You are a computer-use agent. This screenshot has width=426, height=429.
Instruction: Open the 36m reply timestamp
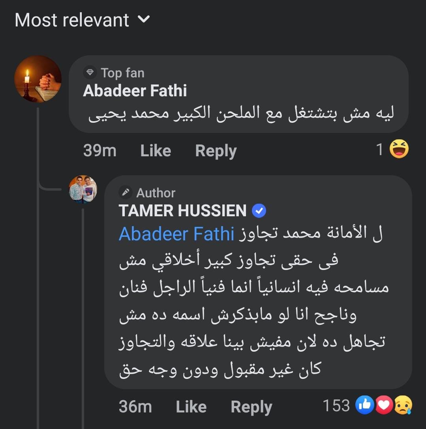point(135,407)
